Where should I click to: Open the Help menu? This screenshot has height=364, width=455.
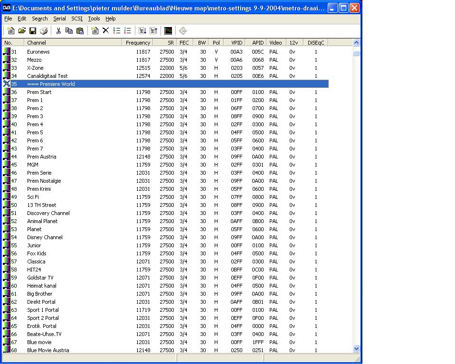(110, 19)
